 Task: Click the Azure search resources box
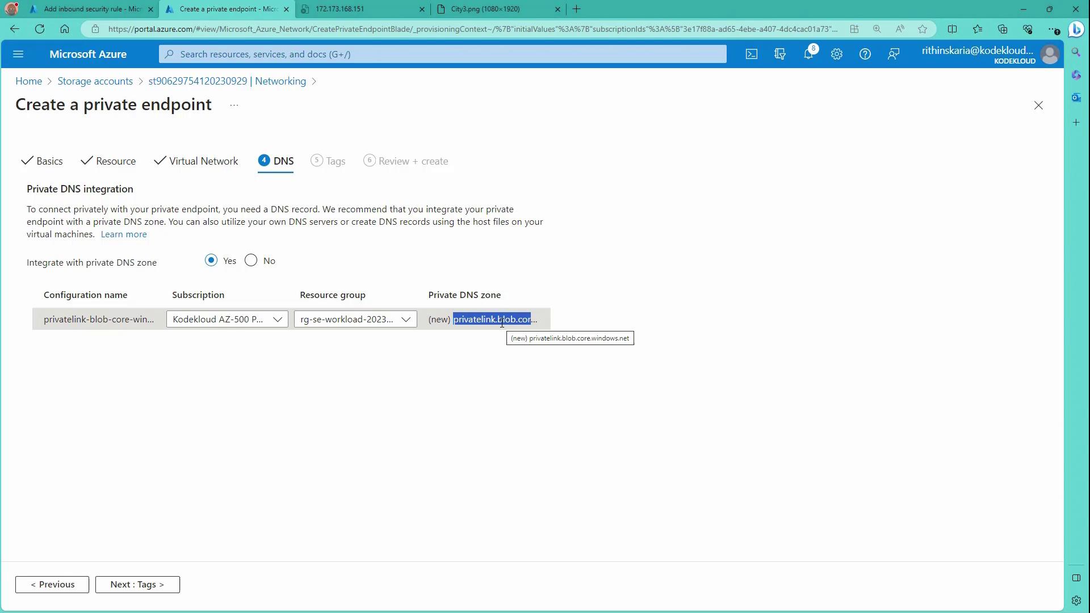coord(443,54)
